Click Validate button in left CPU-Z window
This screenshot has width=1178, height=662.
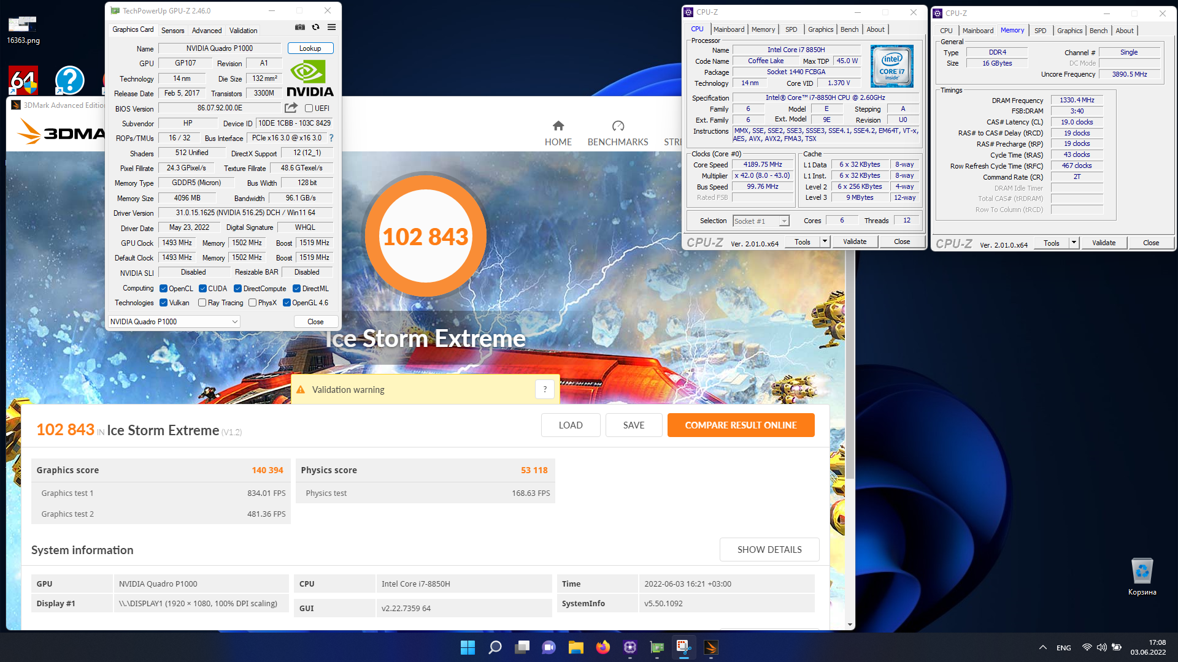coord(855,242)
